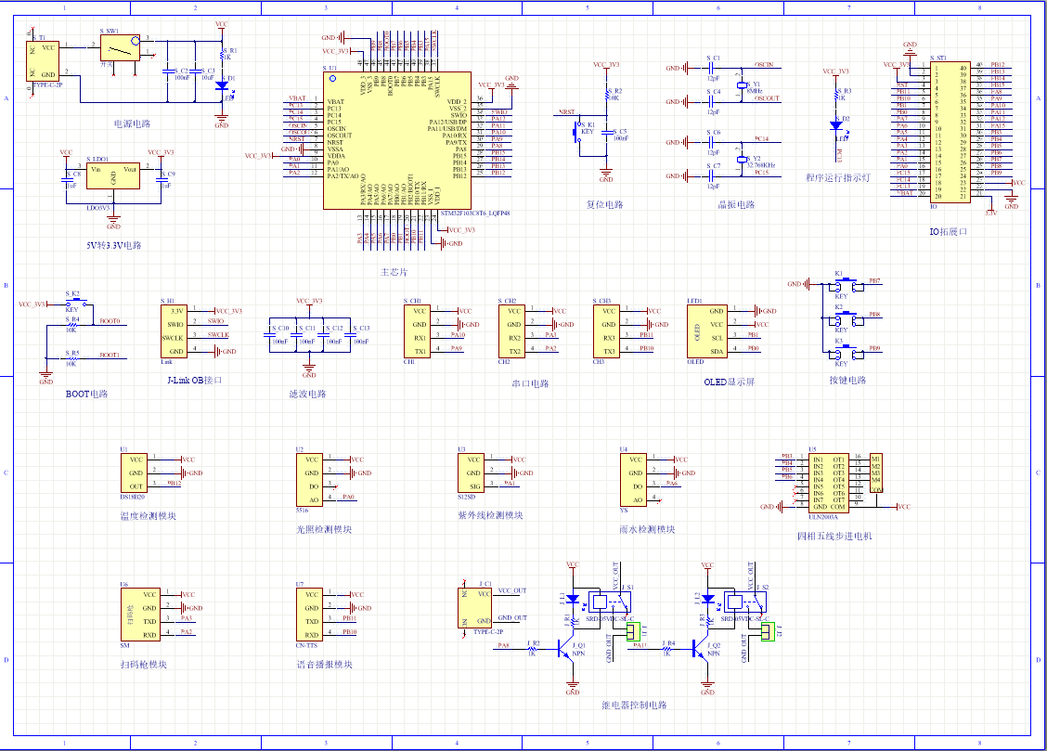
Task: Select the LED1 OLED display module
Action: [x=707, y=331]
